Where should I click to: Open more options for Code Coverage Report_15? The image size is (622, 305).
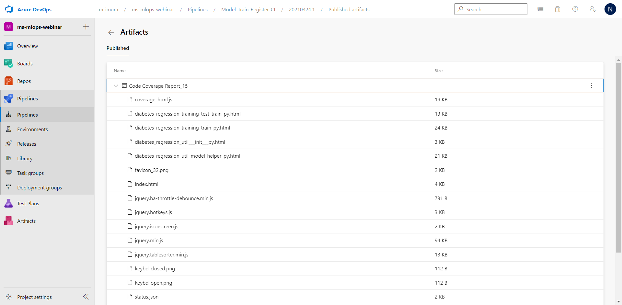[592, 86]
